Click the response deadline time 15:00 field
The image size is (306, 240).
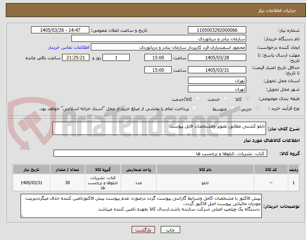click(x=158, y=57)
